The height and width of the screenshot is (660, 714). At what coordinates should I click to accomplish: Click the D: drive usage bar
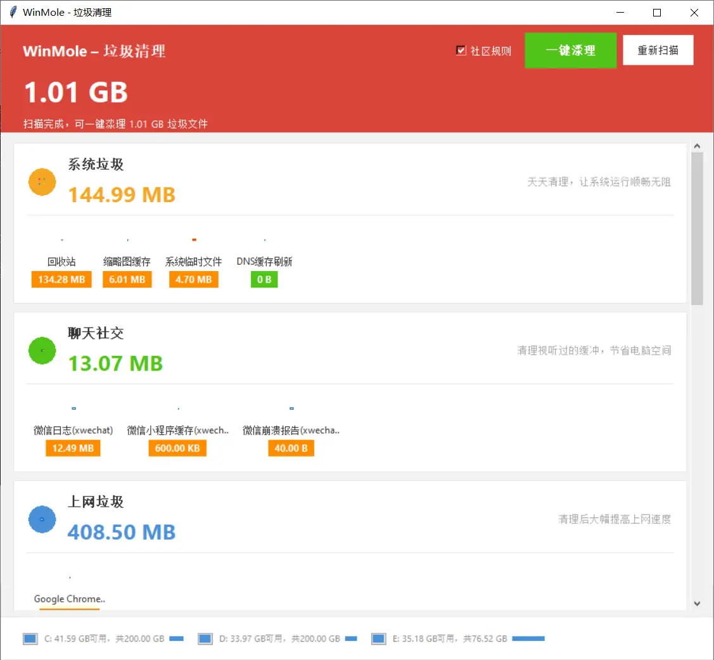click(x=351, y=638)
